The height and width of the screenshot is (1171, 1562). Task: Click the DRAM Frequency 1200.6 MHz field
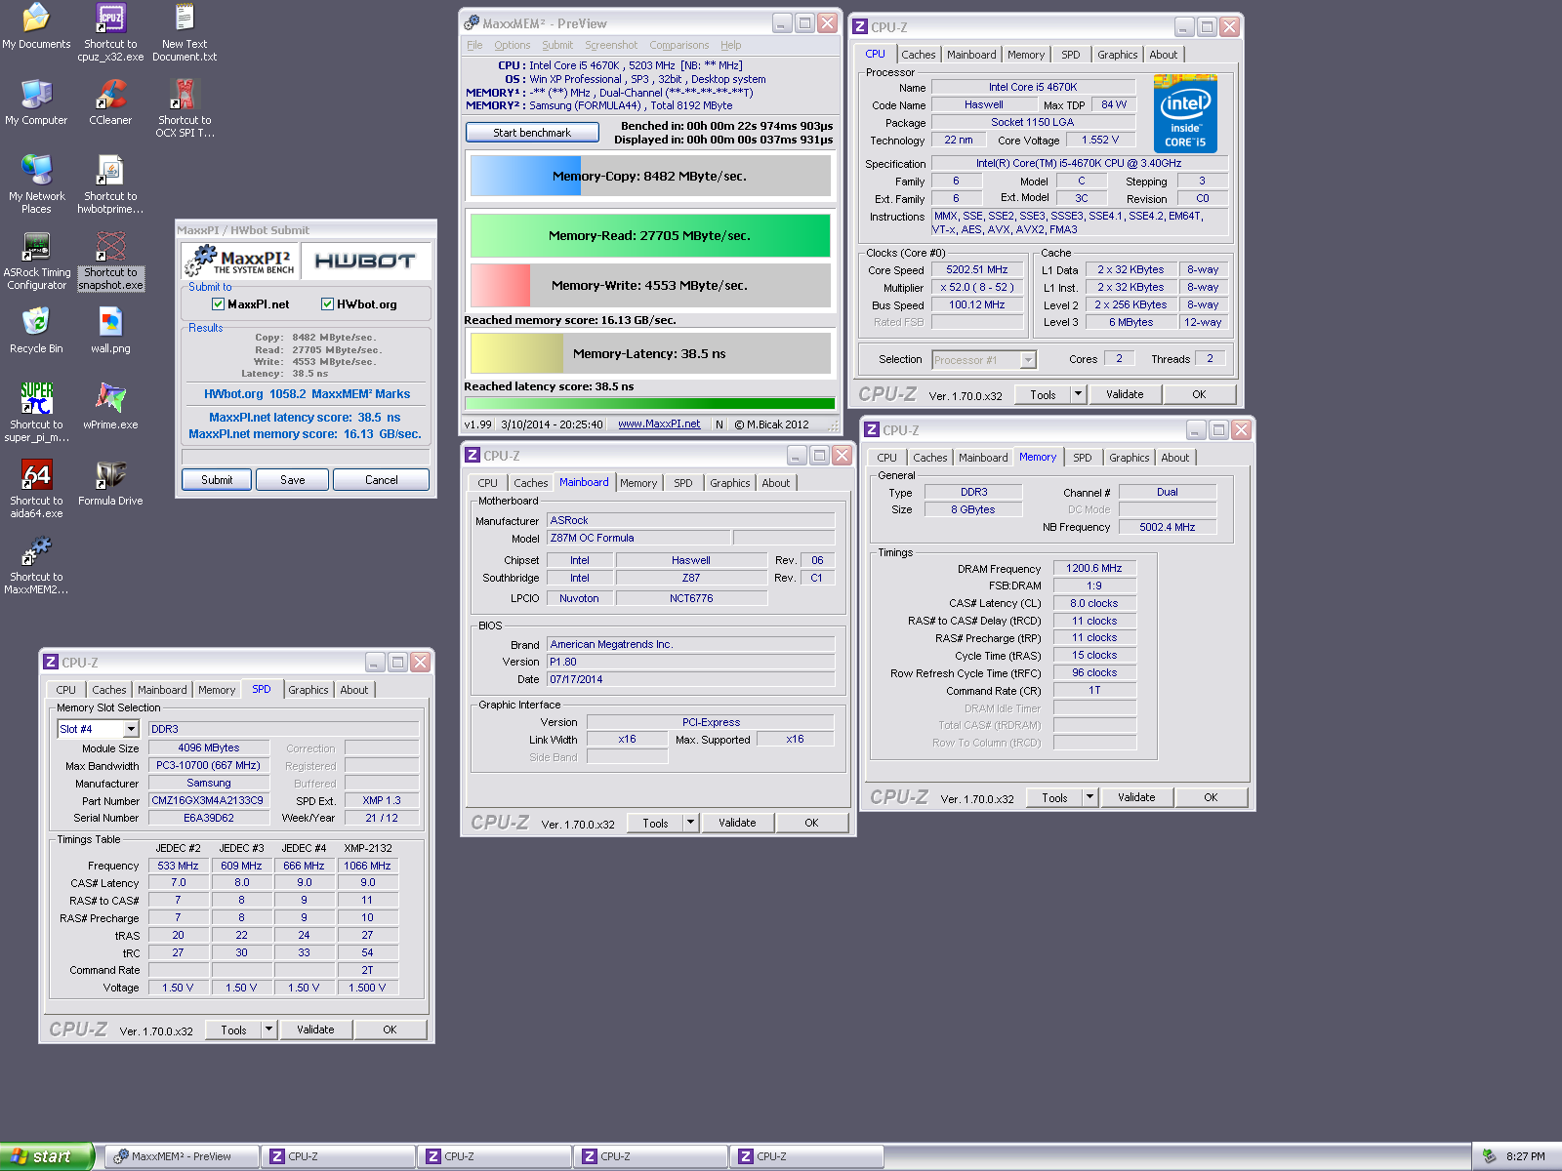[x=1094, y=568]
